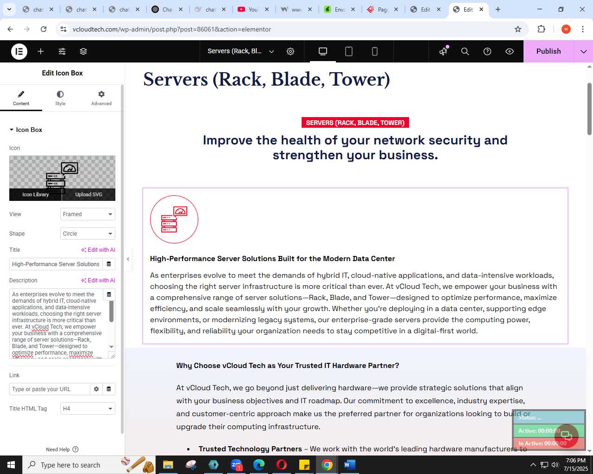593x474 pixels.
Task: Collapse the Icon Box section
Action: point(26,130)
